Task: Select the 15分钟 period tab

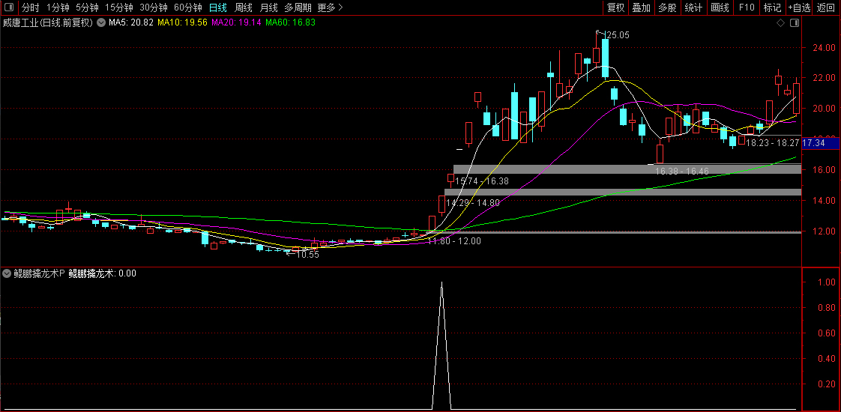Action: (118, 7)
